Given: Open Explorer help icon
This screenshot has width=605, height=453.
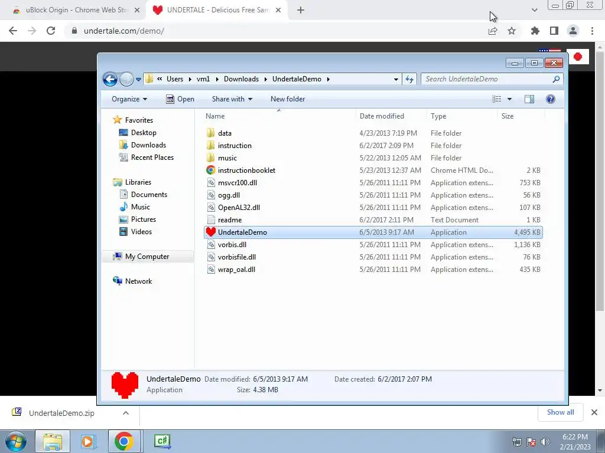Looking at the screenshot, I should [x=551, y=99].
